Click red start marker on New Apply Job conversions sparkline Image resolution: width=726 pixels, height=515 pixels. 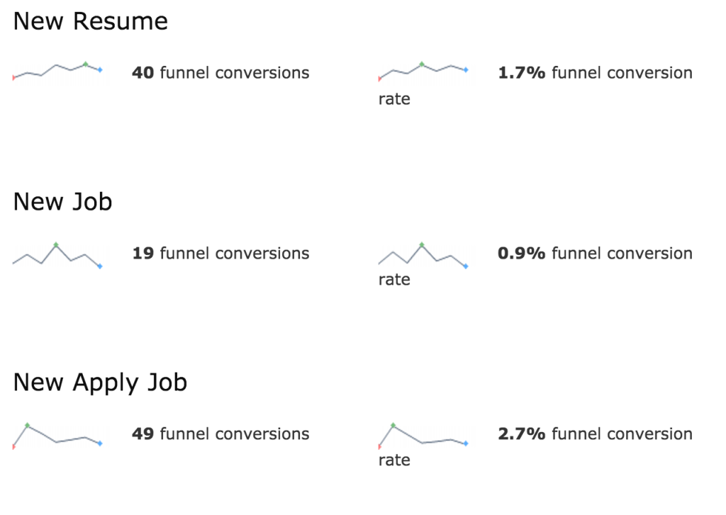pyautogui.click(x=13, y=446)
